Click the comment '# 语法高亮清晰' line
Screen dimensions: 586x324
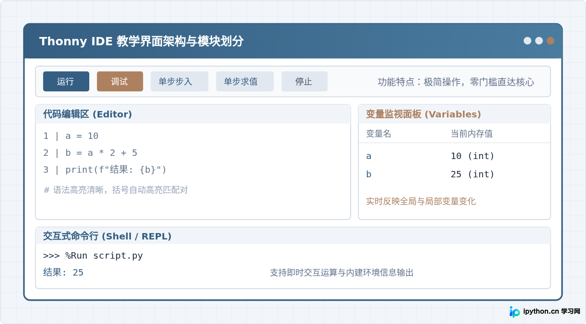click(116, 190)
